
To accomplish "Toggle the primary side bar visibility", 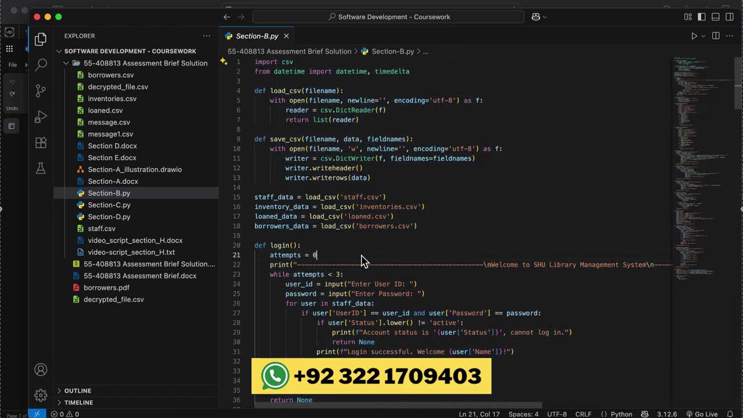I will [702, 17].
